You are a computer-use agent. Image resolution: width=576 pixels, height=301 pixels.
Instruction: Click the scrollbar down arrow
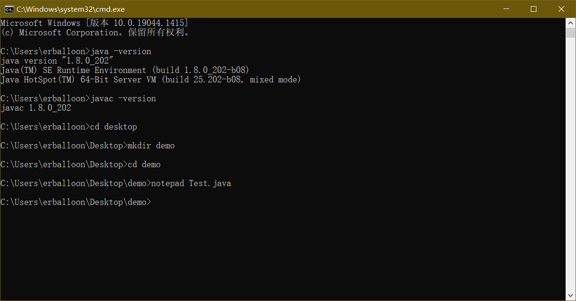pos(570,296)
